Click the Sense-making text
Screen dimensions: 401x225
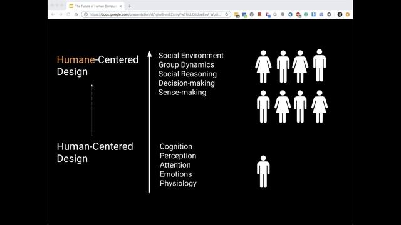182,92
